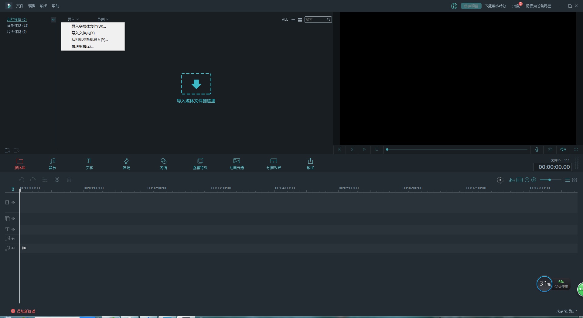Open the 音乐 music library
This screenshot has width=583, height=318.
coord(52,163)
